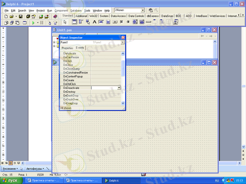Run the project with the green arrow
The image size is (246, 184).
pyautogui.click(x=33, y=23)
